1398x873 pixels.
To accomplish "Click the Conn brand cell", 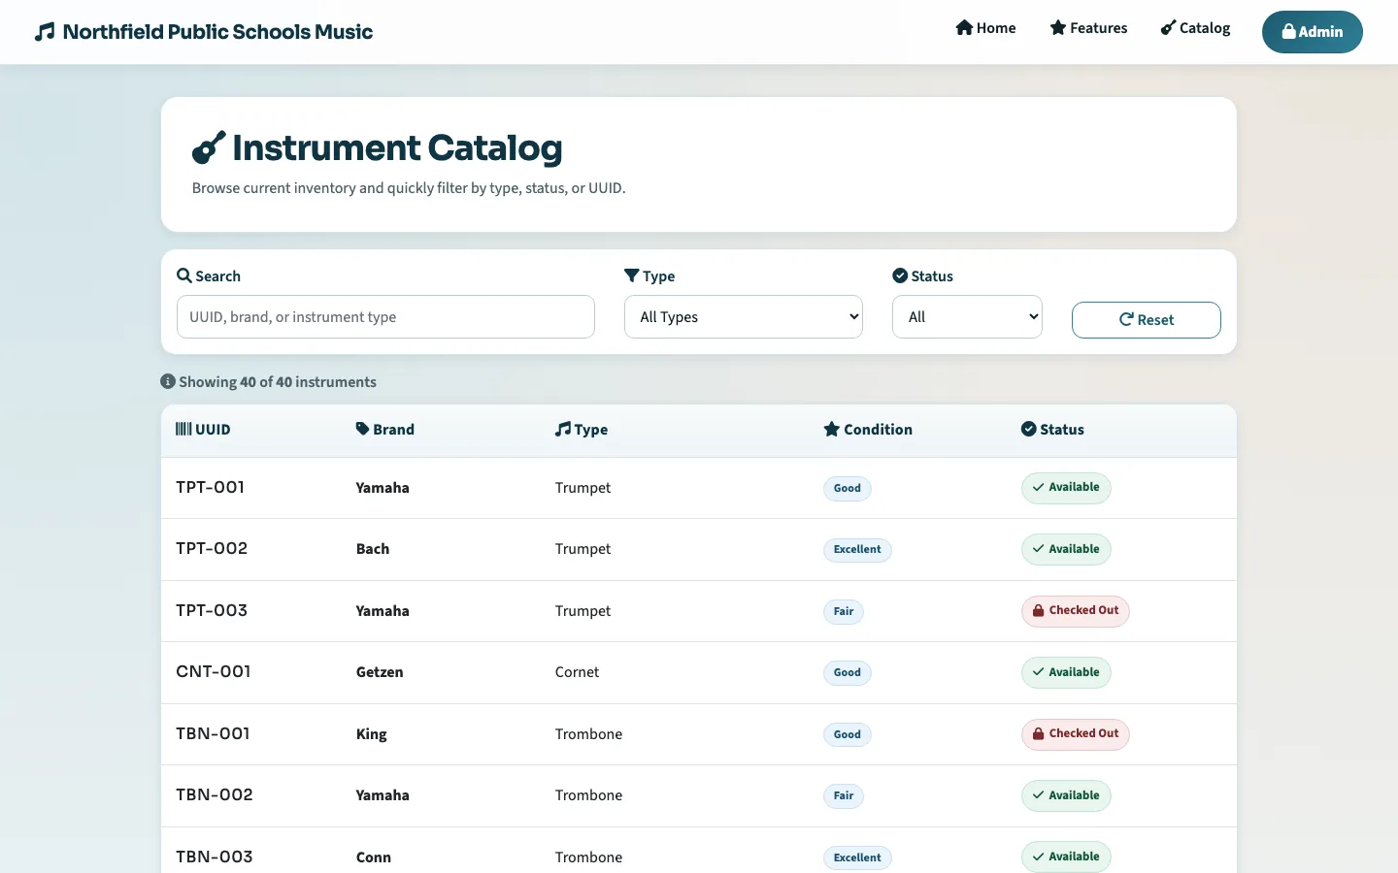I will [x=374, y=857].
